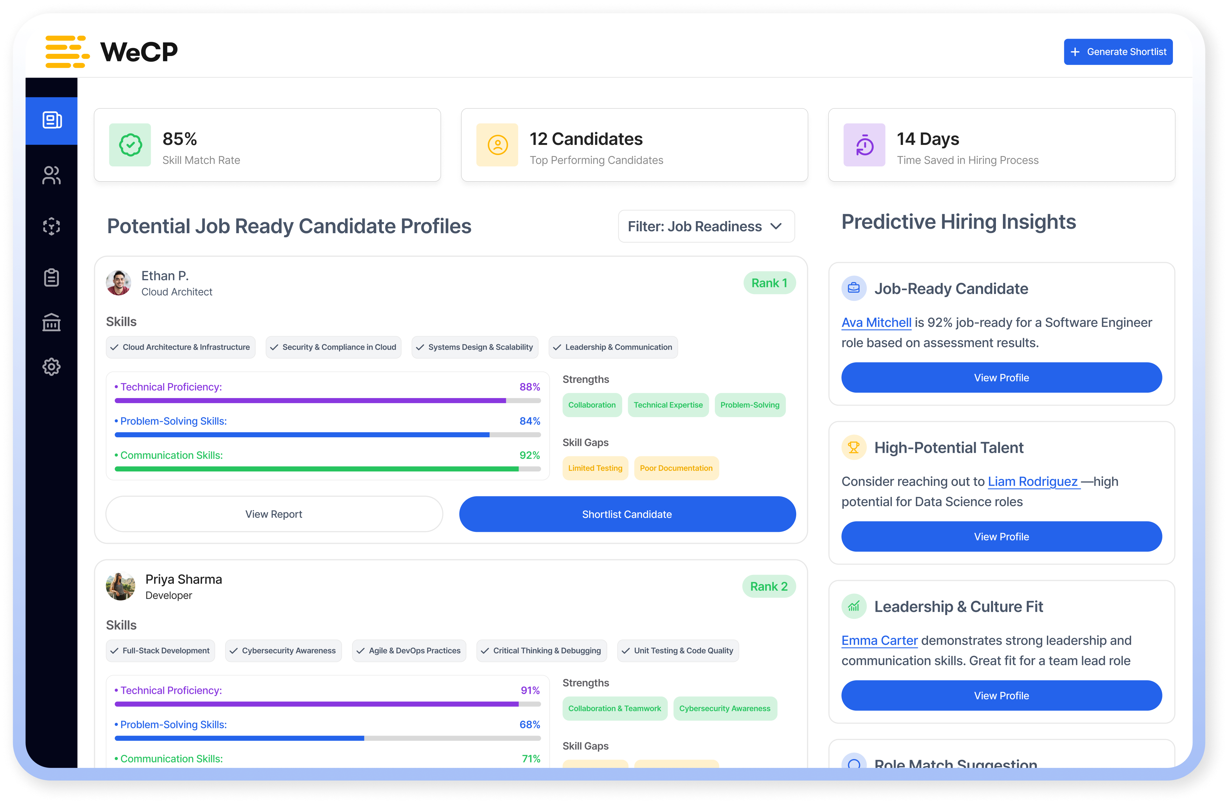Click the Problem-Solving strength tag

[x=750, y=405]
